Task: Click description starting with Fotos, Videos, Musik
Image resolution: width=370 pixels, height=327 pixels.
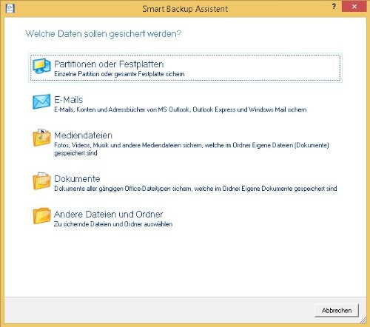Action: tap(192, 149)
